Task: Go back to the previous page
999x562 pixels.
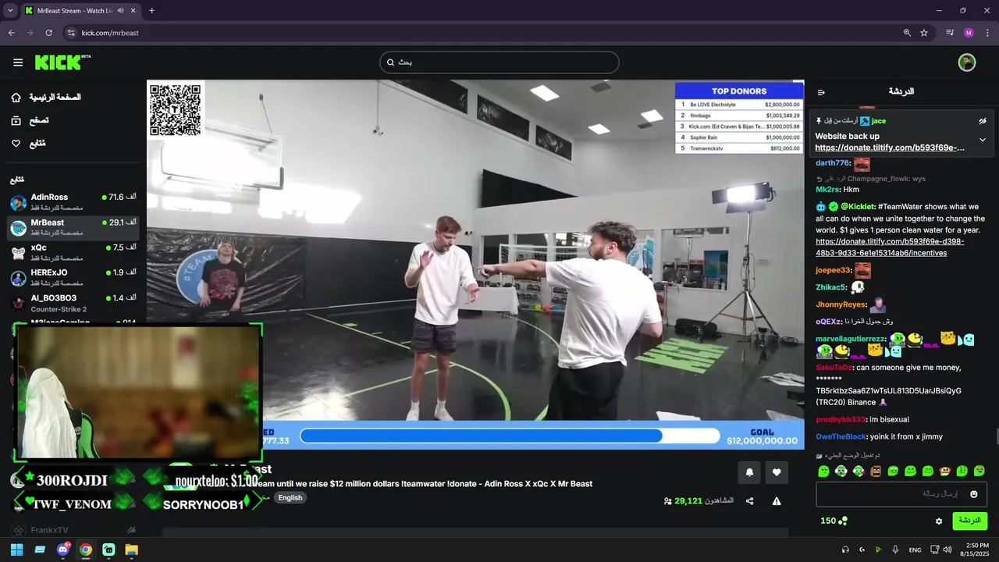Action: click(11, 33)
